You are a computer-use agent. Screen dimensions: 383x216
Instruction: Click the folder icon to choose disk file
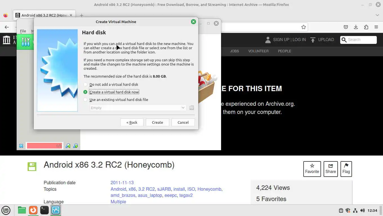192,108
